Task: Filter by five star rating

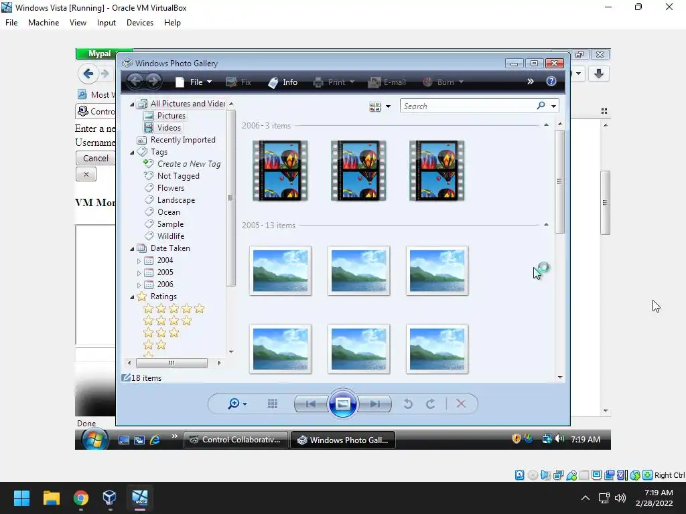Action: pyautogui.click(x=174, y=309)
